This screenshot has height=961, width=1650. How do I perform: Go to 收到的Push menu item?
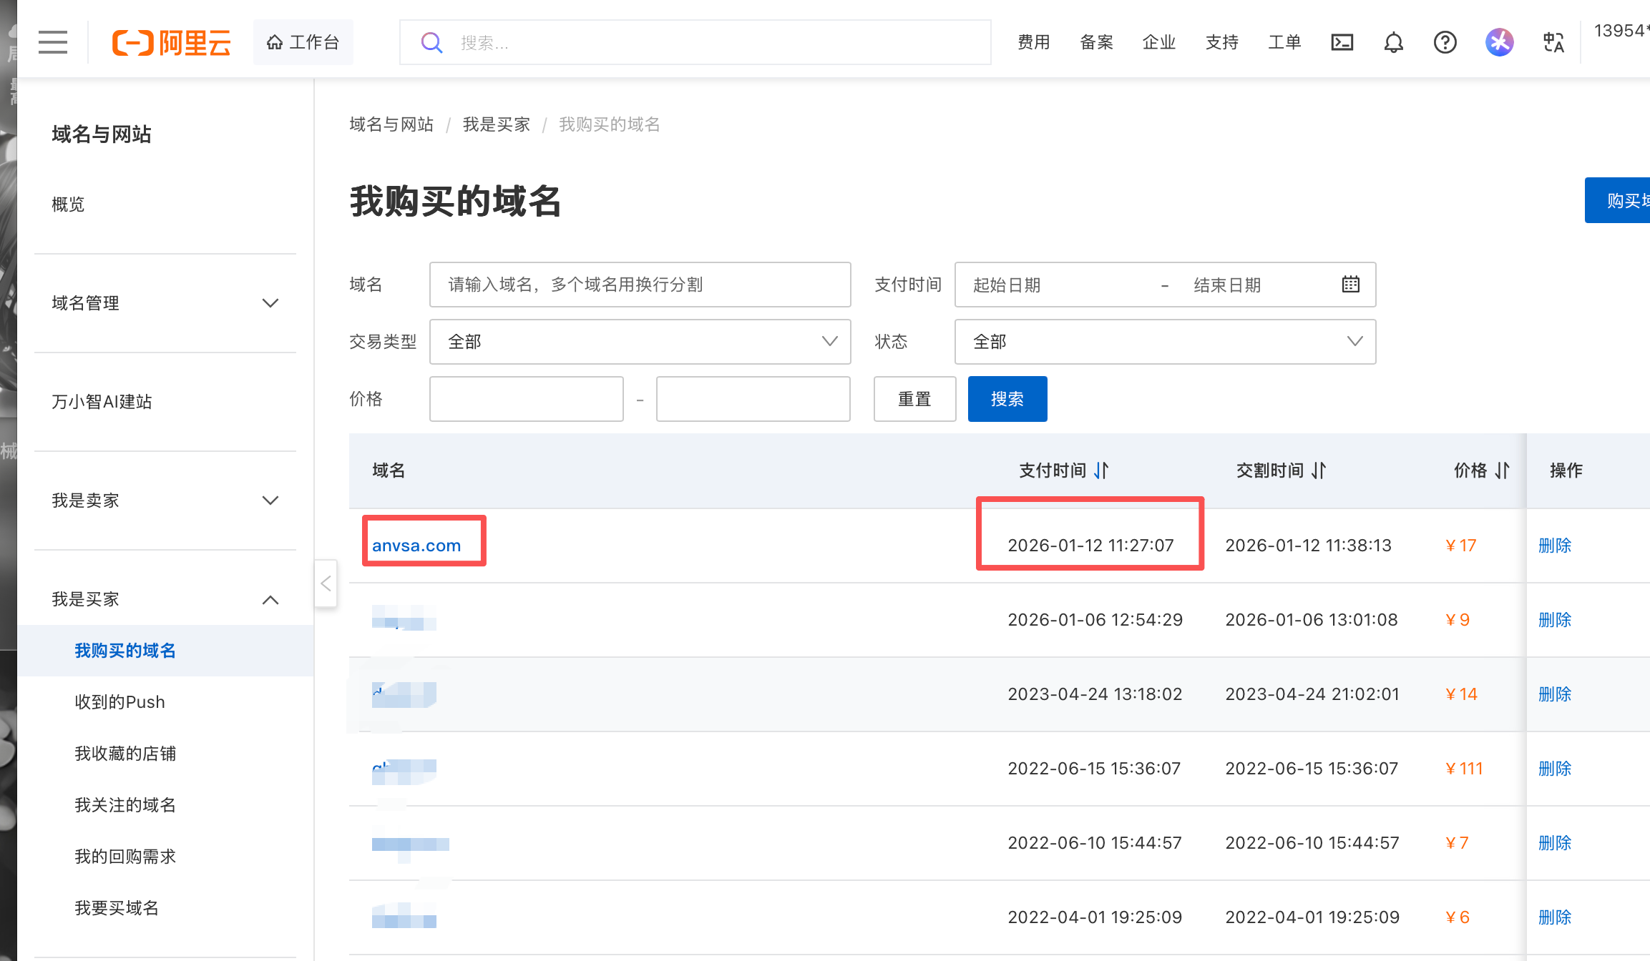[119, 702]
